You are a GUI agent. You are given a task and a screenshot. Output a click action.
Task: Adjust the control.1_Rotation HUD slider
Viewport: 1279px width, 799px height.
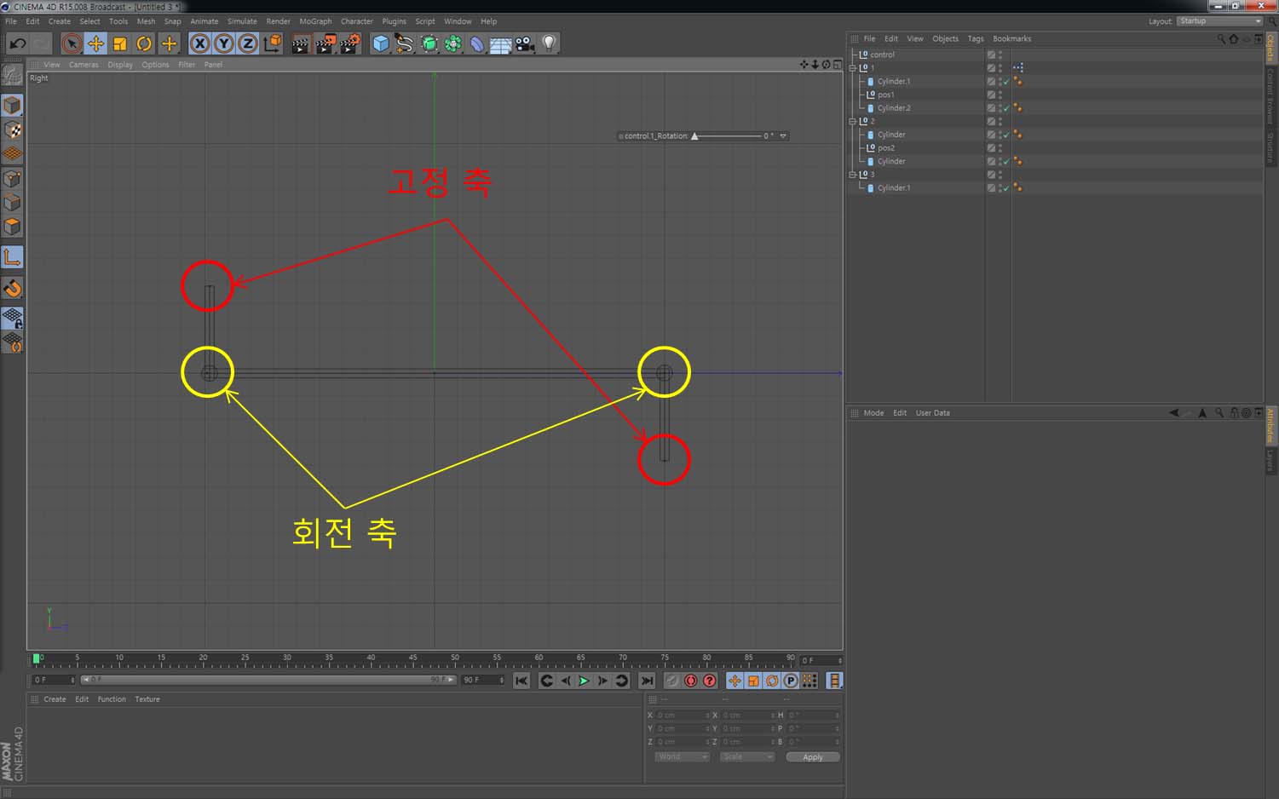(x=728, y=136)
